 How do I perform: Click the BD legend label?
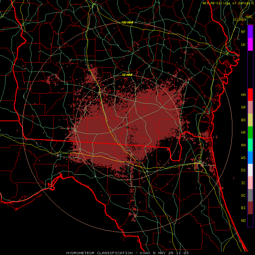pos(243,120)
